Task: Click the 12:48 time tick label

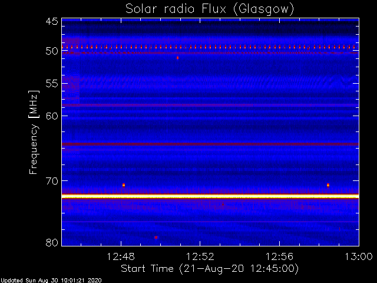Action: [x=121, y=256]
